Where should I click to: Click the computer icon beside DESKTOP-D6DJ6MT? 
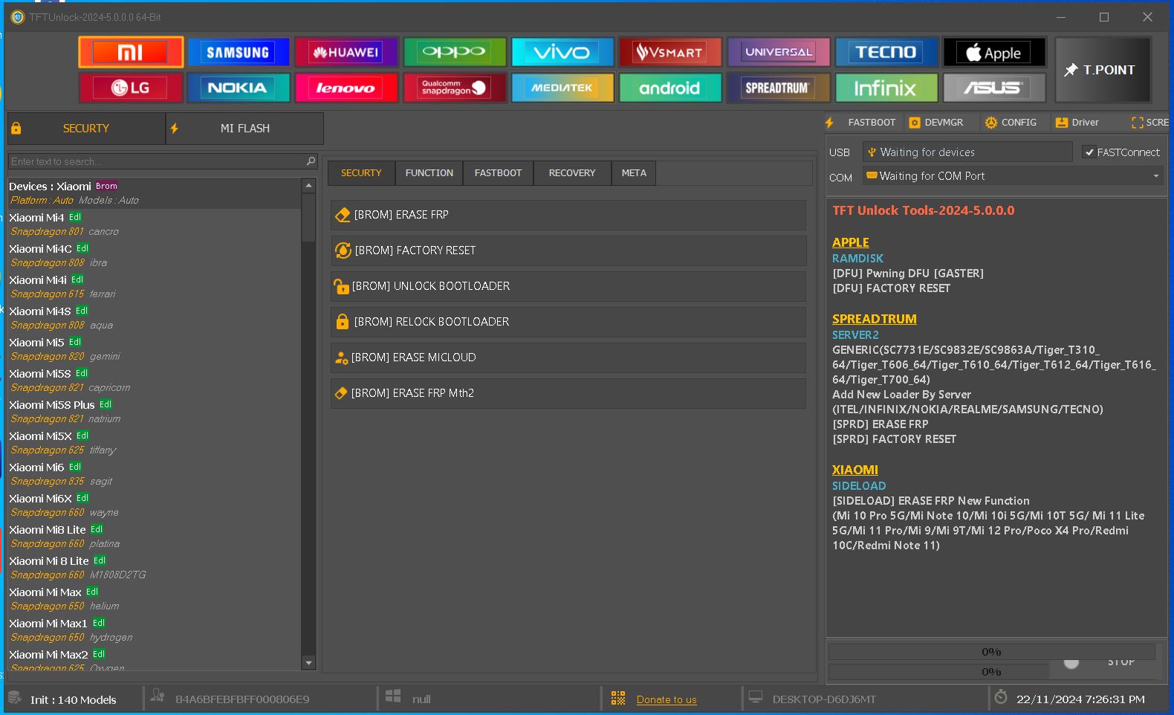click(756, 697)
